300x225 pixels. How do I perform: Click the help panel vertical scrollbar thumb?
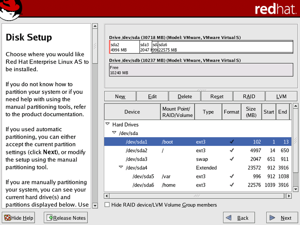click(95, 46)
